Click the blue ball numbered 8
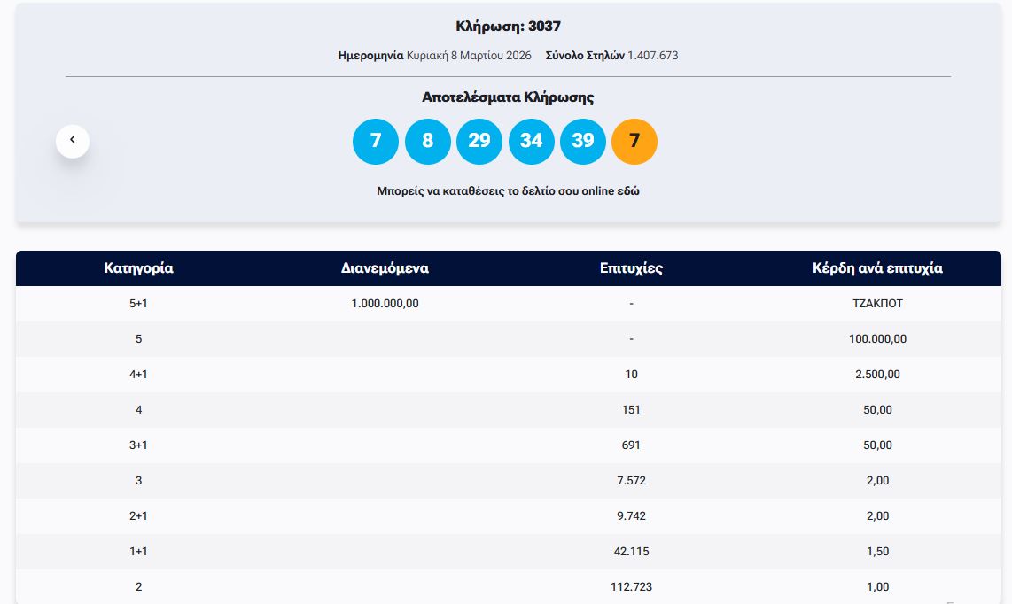The width and height of the screenshot is (1012, 604). click(x=428, y=142)
